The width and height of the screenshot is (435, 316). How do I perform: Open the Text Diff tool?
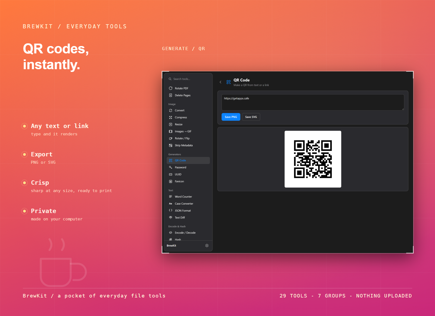click(x=188, y=218)
